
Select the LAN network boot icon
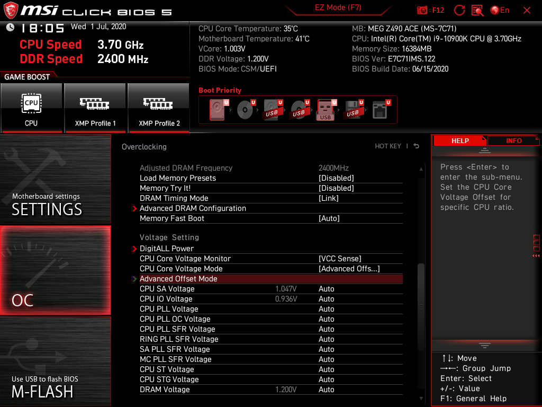pos(380,110)
